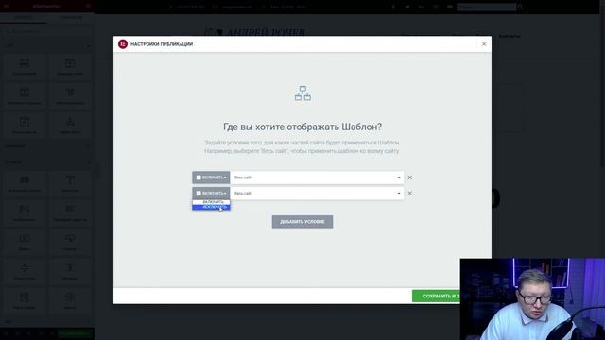Remove the second condition row
The height and width of the screenshot is (340, 605).
coord(409,193)
